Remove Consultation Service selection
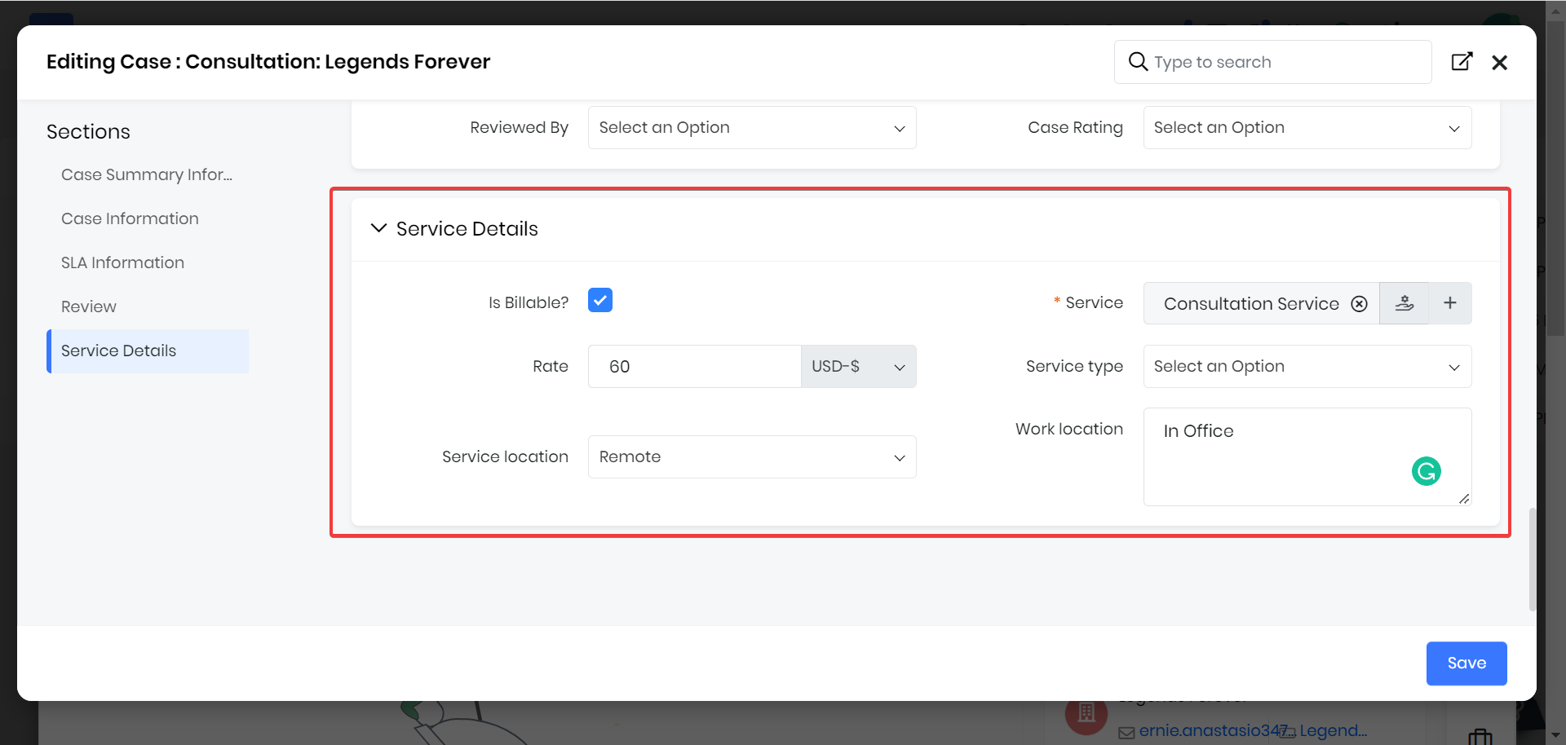This screenshot has width=1566, height=745. [x=1359, y=304]
